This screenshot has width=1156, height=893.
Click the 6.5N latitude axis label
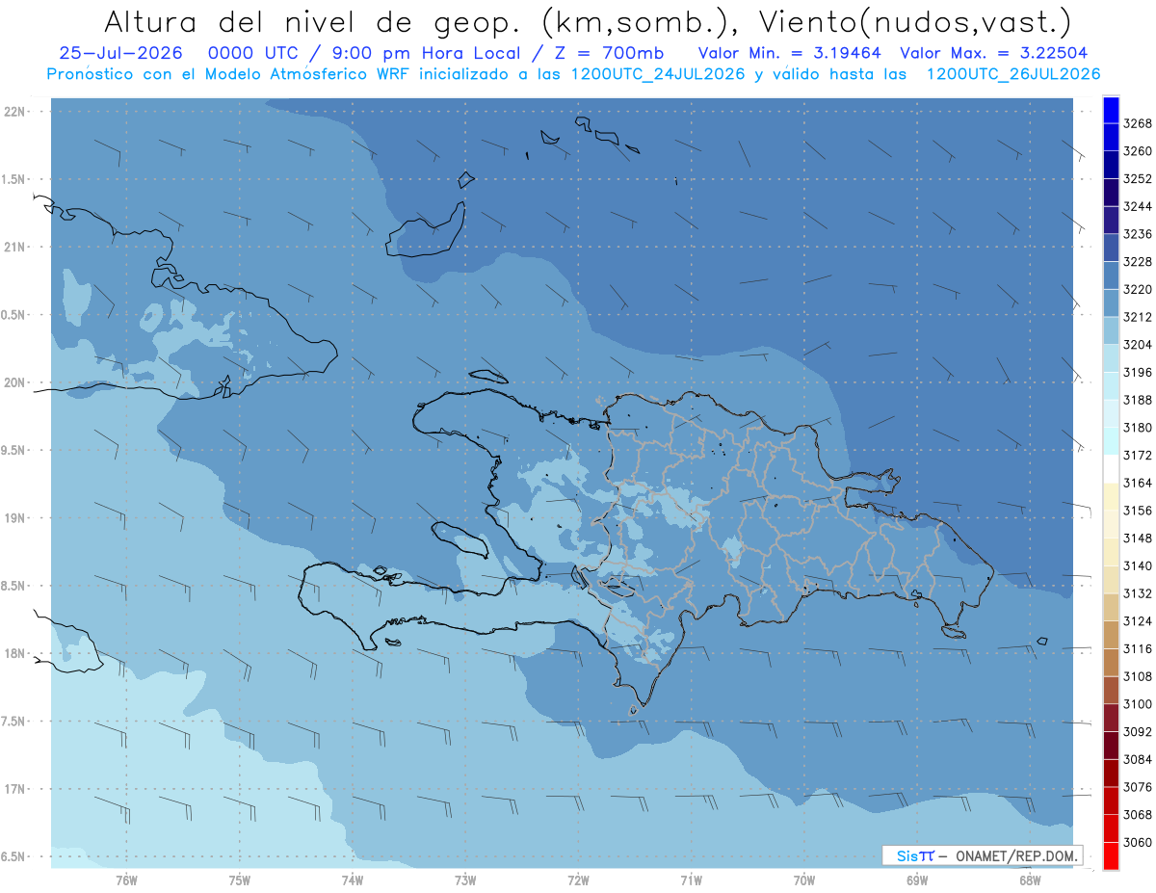tap(14, 857)
